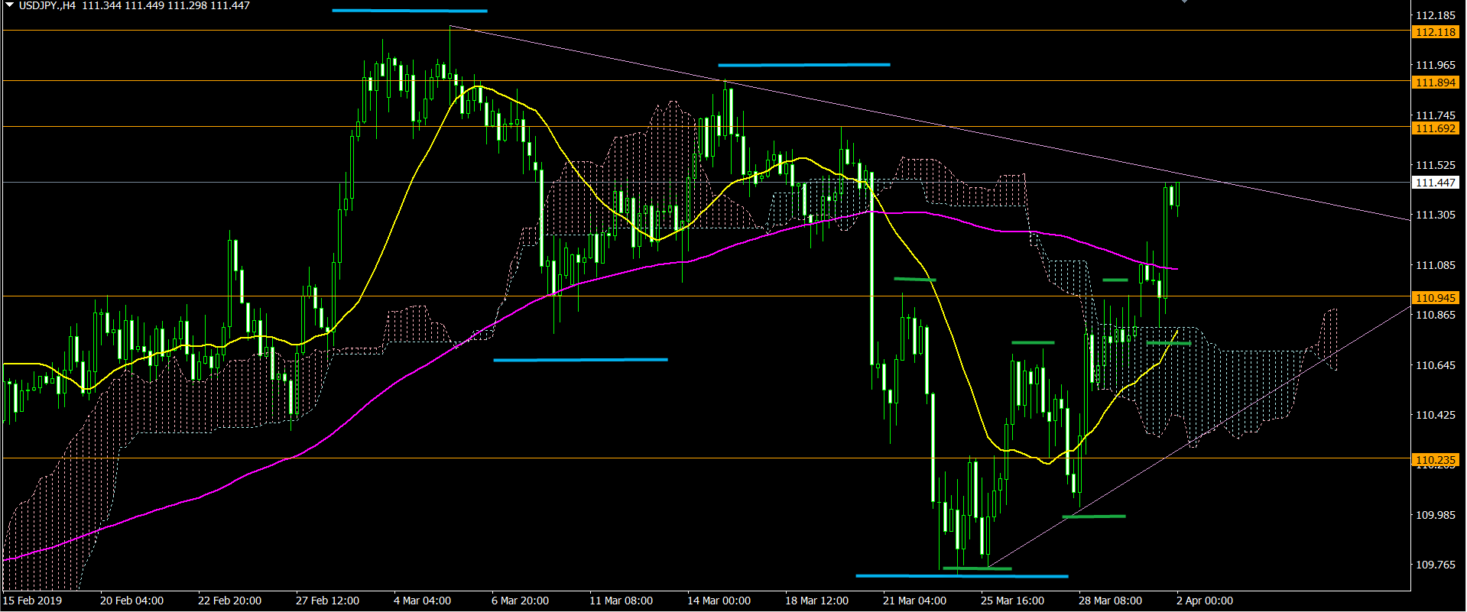Open the dropdown triangle beside USDJPY.,H4
Image resolution: width=1467 pixels, height=612 pixels.
(x=10, y=5)
